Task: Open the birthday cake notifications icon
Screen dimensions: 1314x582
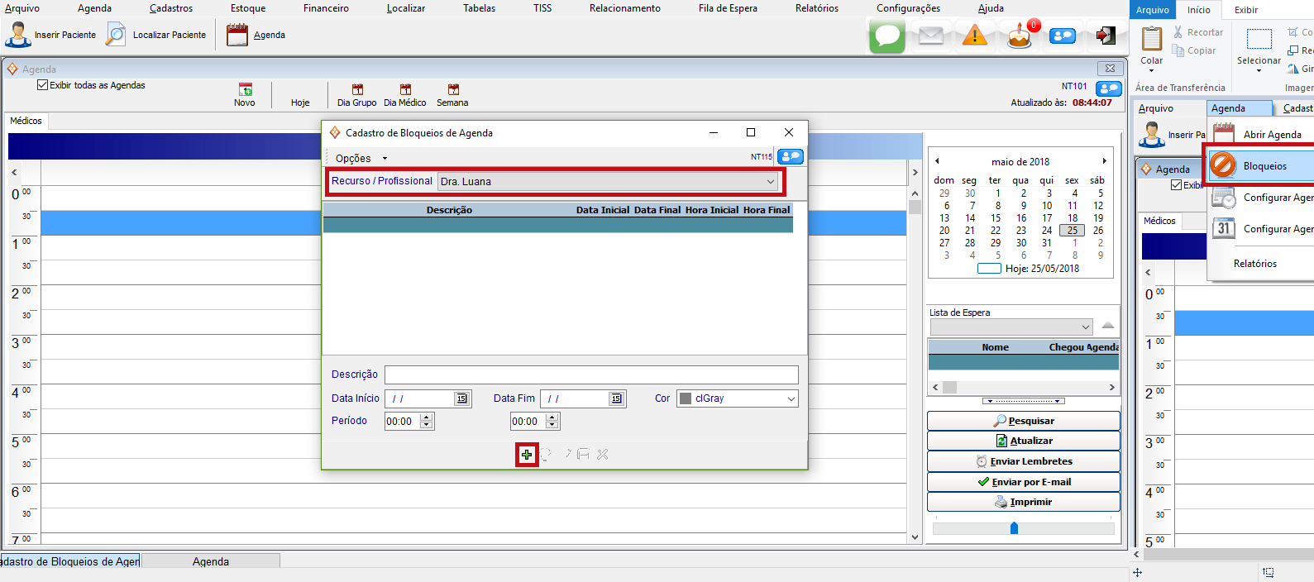Action: point(1020,36)
